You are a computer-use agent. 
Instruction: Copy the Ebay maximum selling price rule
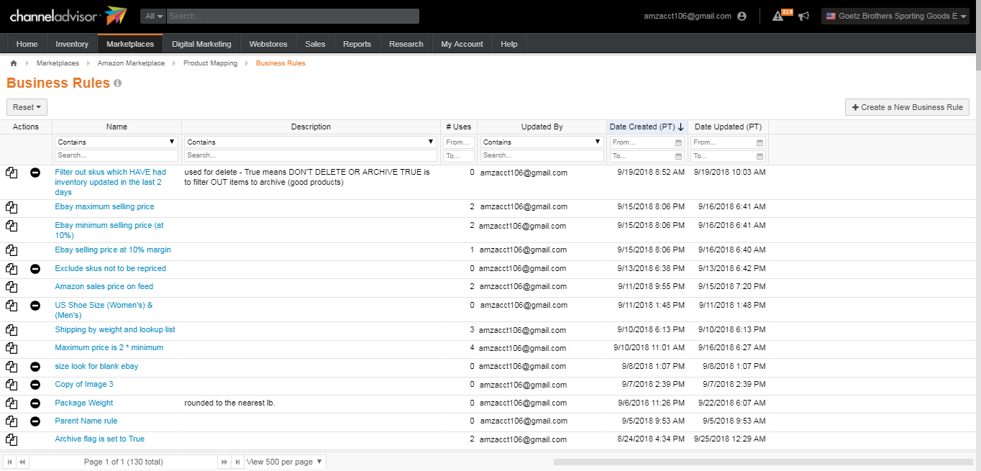pos(12,207)
